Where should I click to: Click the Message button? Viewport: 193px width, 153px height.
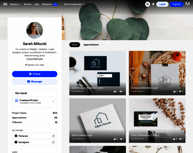point(35,82)
